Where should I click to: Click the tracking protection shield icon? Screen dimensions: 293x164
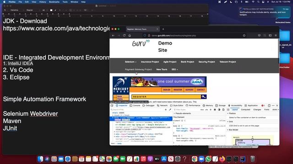[x=145, y=36]
